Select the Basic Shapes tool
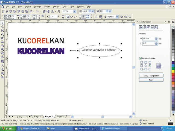The height and width of the screenshot is (131, 175). pyautogui.click(x=2, y=53)
